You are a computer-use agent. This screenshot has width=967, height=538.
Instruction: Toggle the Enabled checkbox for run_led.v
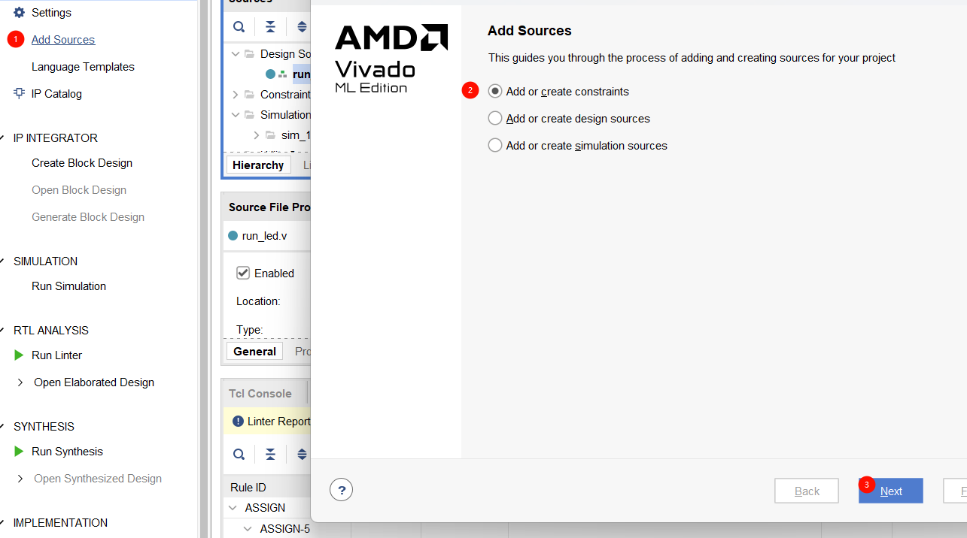pos(243,274)
